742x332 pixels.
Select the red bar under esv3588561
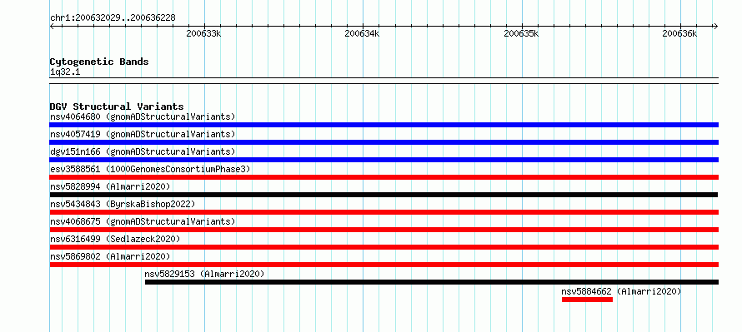pos(384,177)
